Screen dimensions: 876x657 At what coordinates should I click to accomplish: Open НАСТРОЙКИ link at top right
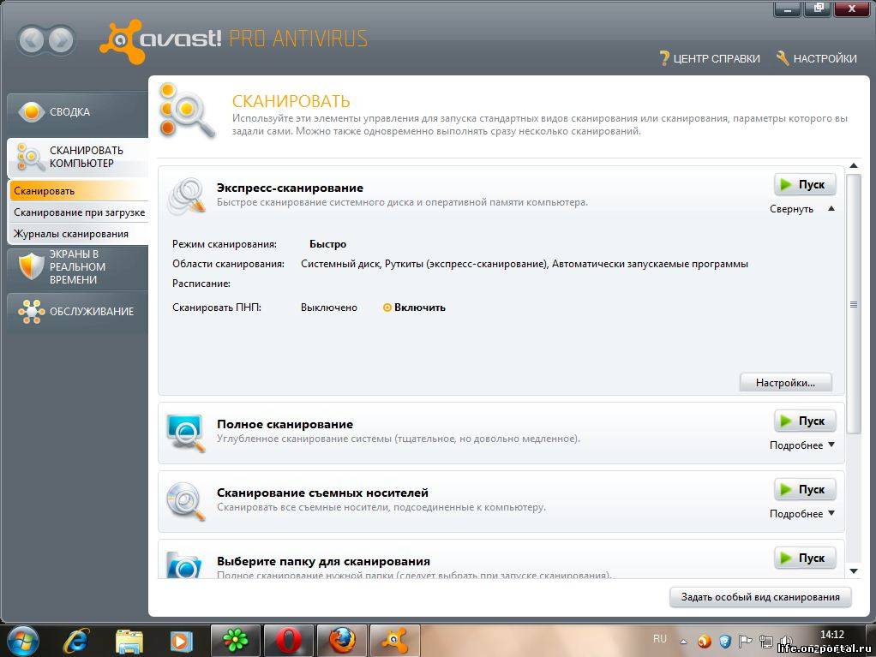825,58
